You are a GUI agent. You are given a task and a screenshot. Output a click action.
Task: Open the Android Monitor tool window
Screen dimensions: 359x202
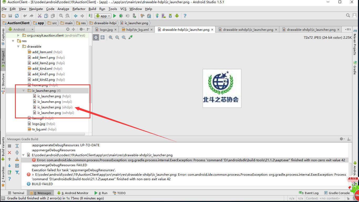[73, 193]
